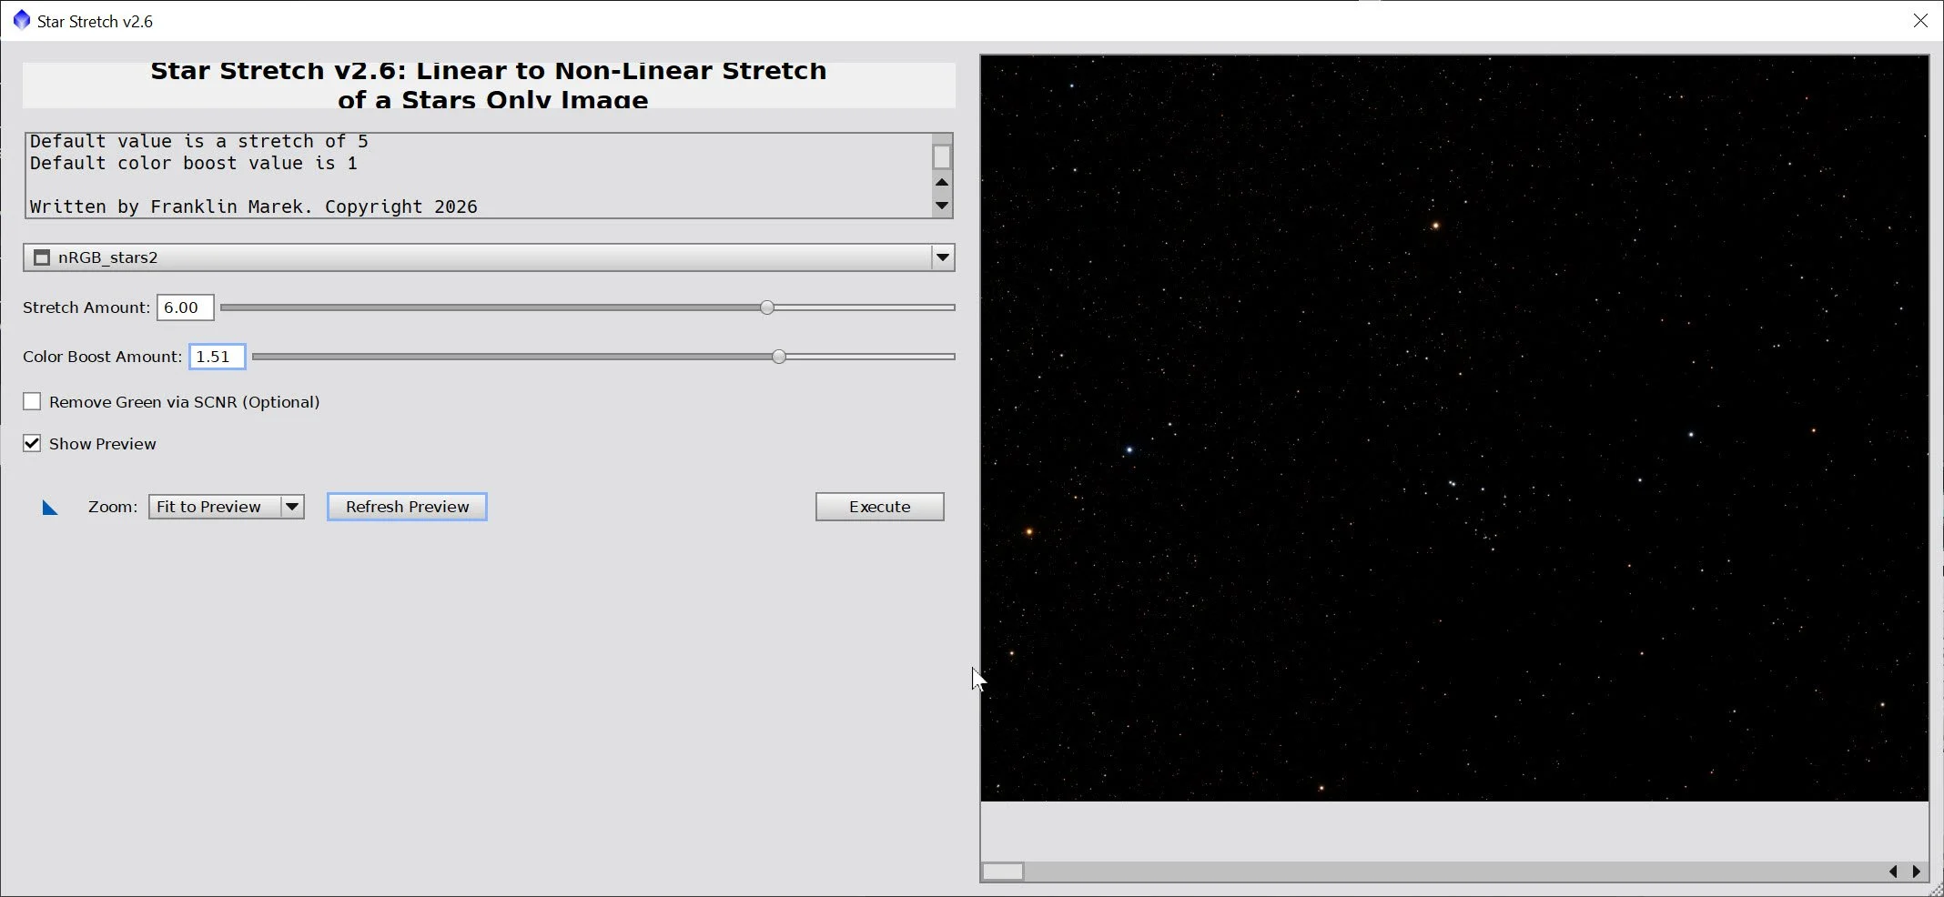
Task: Click the 'Stretch Amount:' label
Action: (x=86, y=307)
